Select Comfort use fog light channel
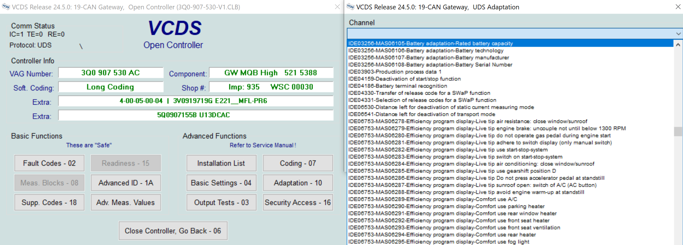The image size is (683, 245). 510,242
